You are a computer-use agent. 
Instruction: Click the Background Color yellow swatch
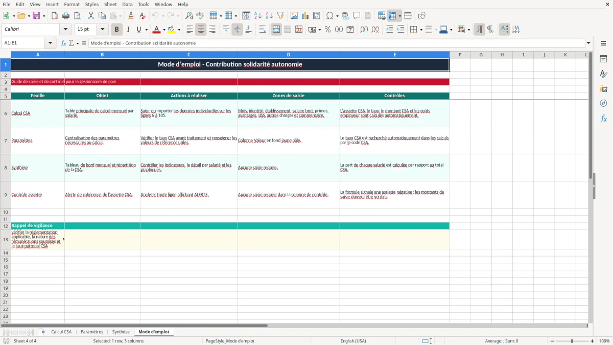[172, 30]
